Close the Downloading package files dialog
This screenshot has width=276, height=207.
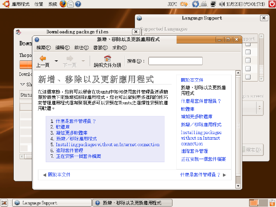coord(136,31)
